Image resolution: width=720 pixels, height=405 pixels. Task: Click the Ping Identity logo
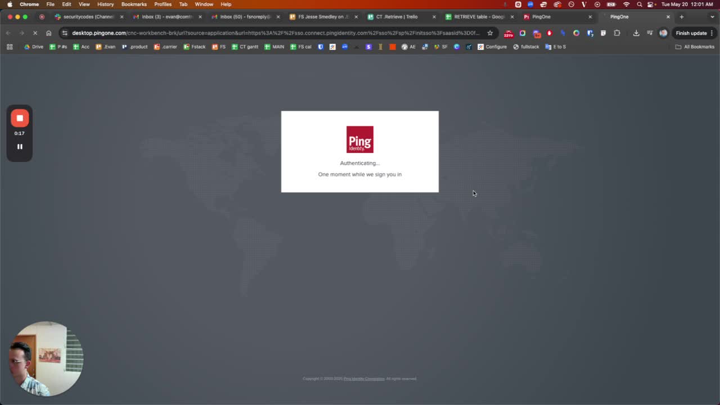coord(360,139)
